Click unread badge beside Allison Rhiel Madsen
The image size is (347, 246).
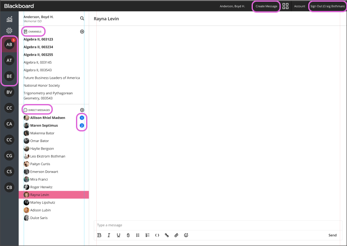click(x=81, y=118)
